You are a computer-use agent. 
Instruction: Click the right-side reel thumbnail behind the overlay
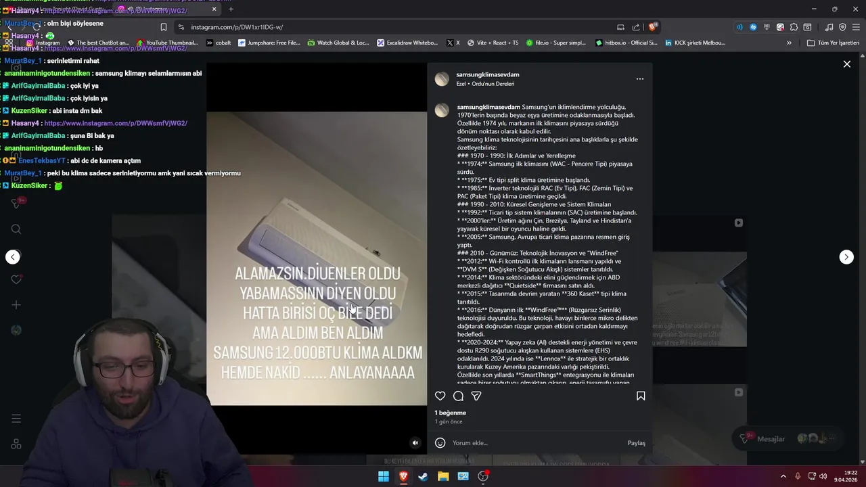pyautogui.click(x=700, y=281)
